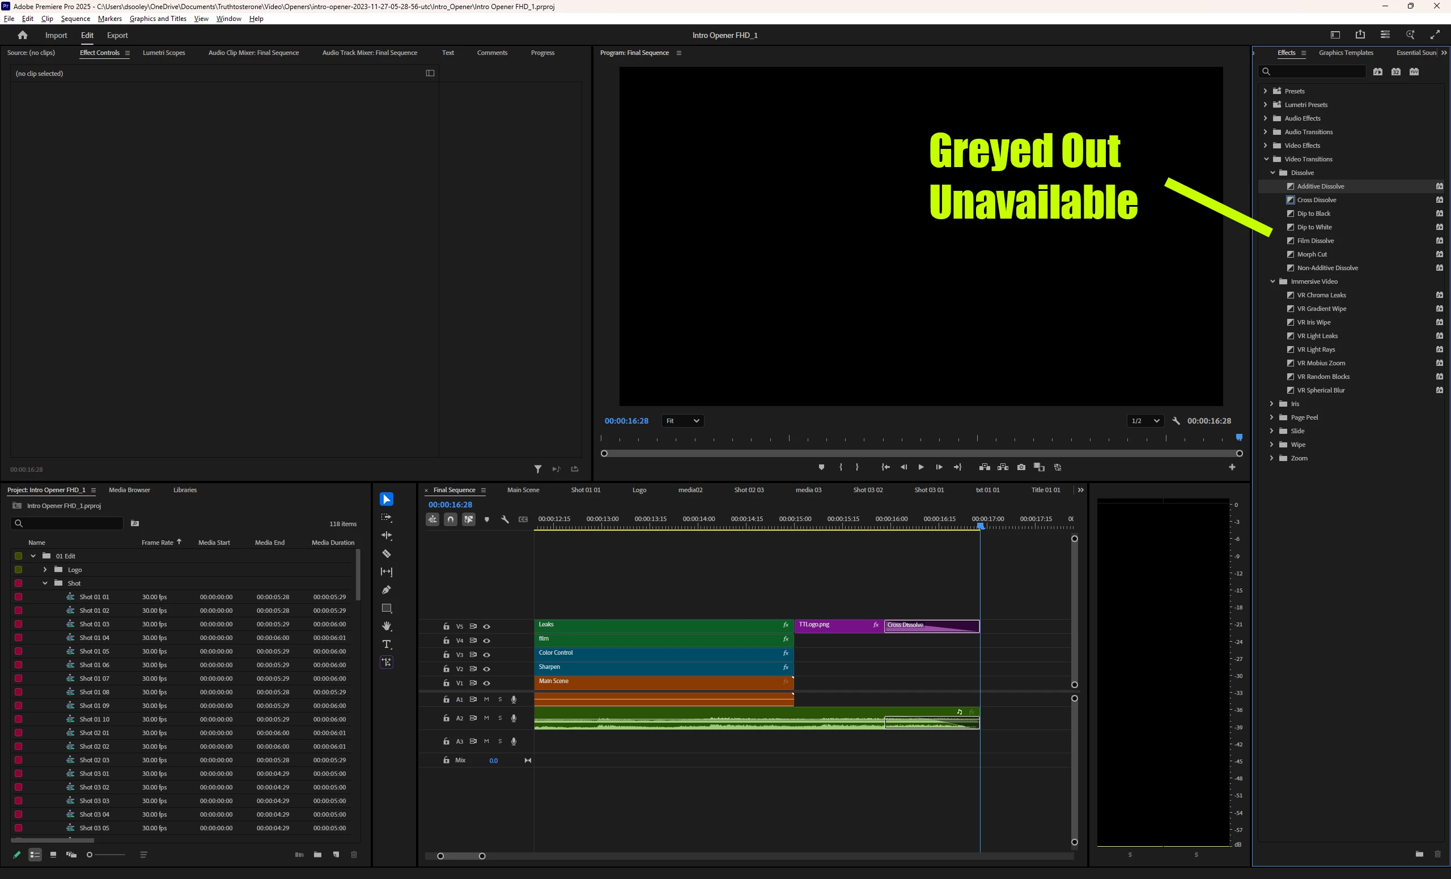This screenshot has height=879, width=1451.
Task: Click the Play button in Program monitor
Action: (x=921, y=467)
